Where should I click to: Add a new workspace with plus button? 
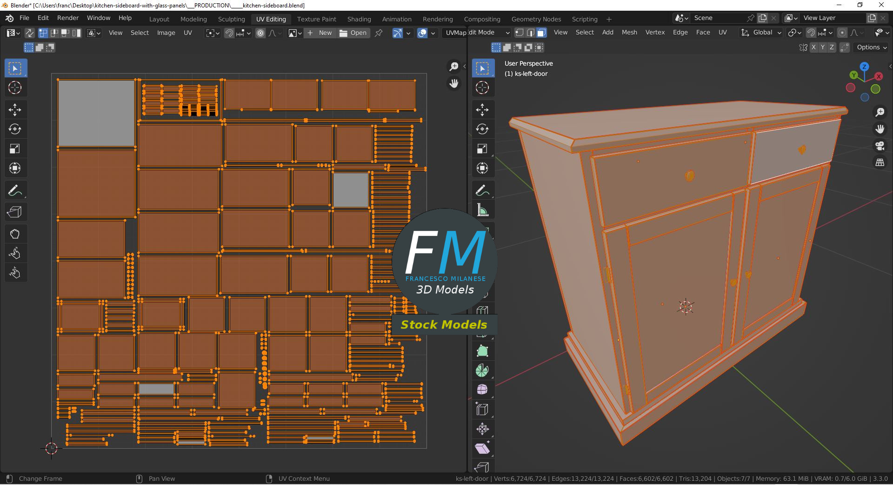pos(609,19)
